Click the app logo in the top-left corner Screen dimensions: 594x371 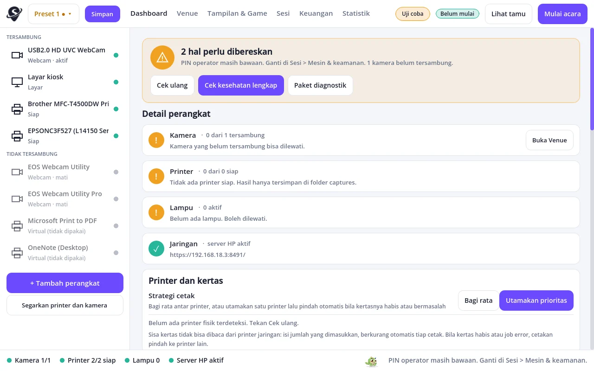(x=14, y=14)
